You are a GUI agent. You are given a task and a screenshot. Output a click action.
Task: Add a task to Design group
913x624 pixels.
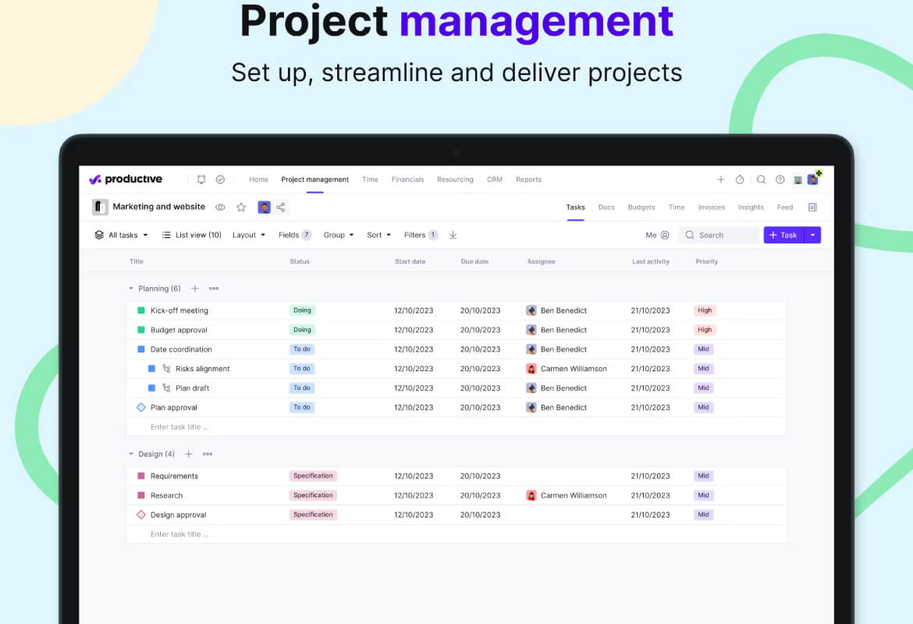(189, 453)
